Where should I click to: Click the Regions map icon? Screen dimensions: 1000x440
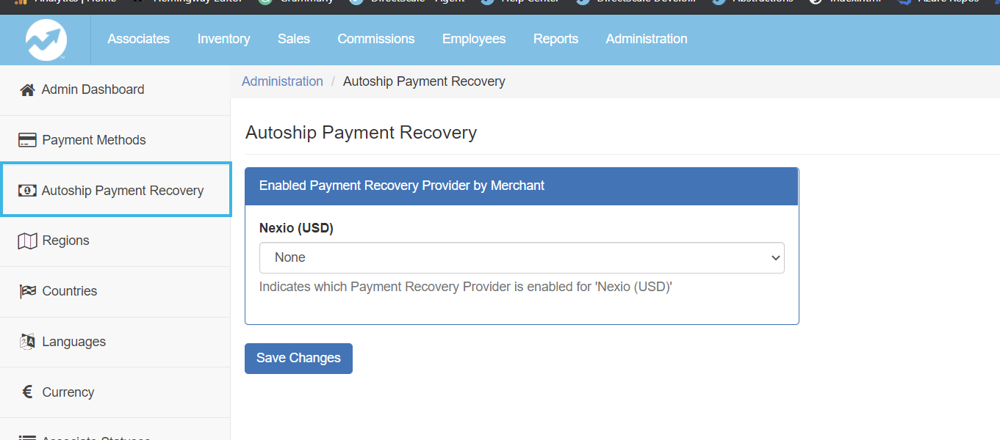click(x=27, y=241)
